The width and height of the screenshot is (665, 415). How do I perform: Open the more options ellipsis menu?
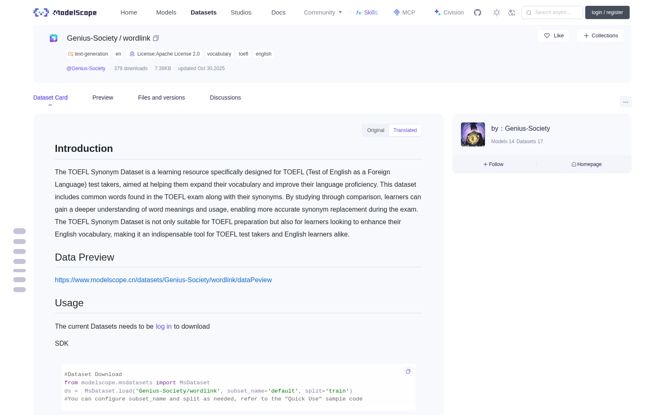coord(626,102)
